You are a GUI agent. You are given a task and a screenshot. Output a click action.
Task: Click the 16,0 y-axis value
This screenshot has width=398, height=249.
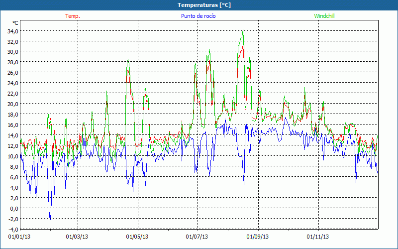(13, 125)
